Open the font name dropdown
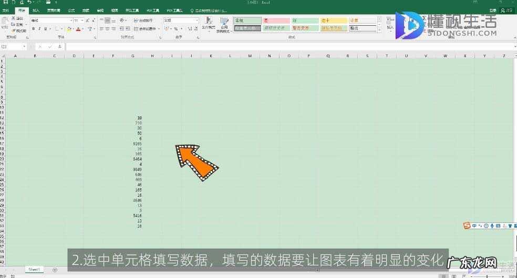Image resolution: width=517 pixels, height=278 pixels. pos(71,20)
